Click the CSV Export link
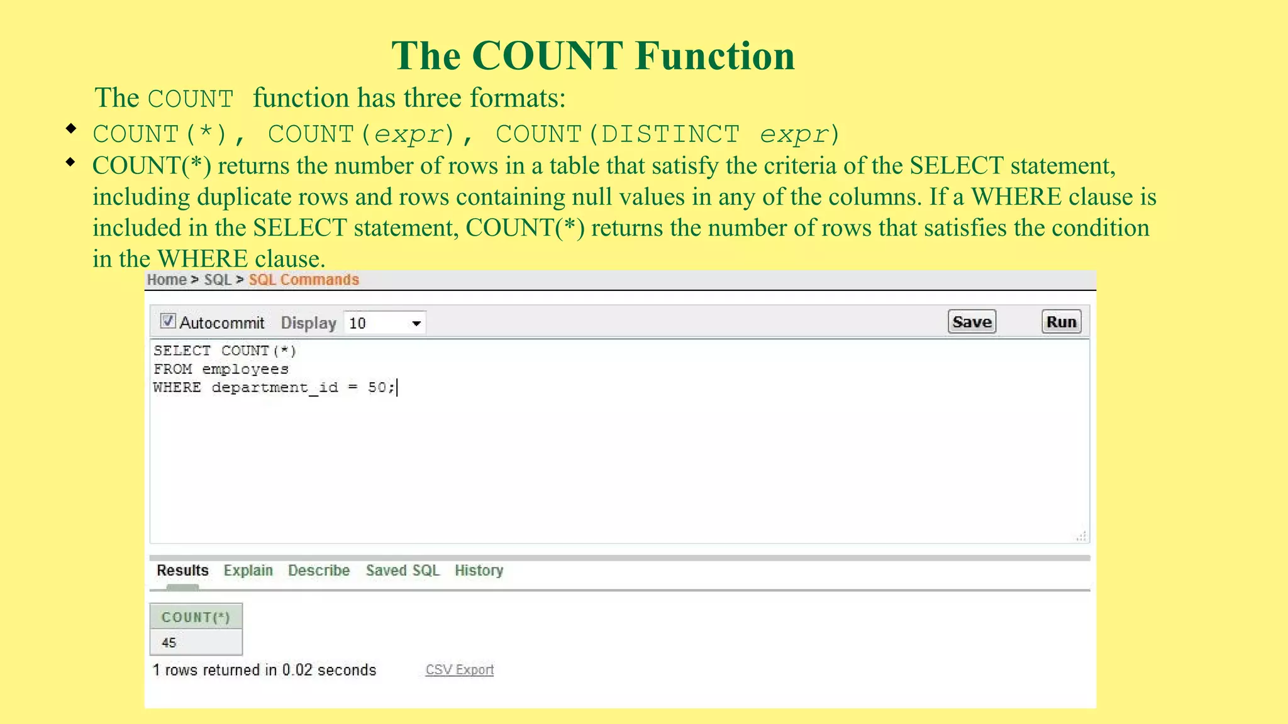 [x=460, y=670]
